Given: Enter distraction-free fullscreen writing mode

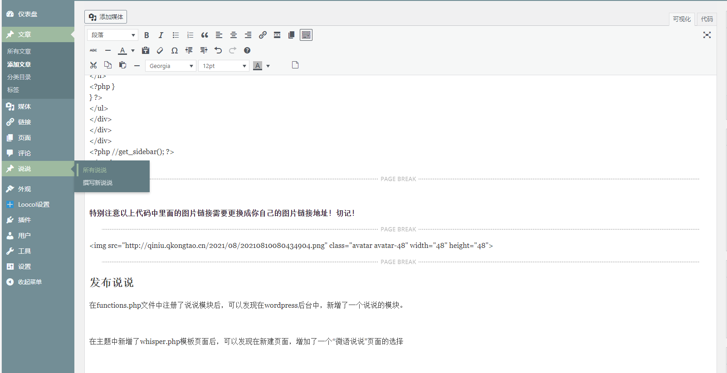Looking at the screenshot, I should click(707, 35).
